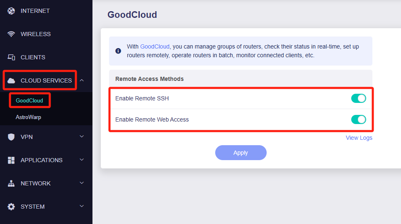Click the Clients devices icon
The height and width of the screenshot is (224, 401).
click(11, 57)
